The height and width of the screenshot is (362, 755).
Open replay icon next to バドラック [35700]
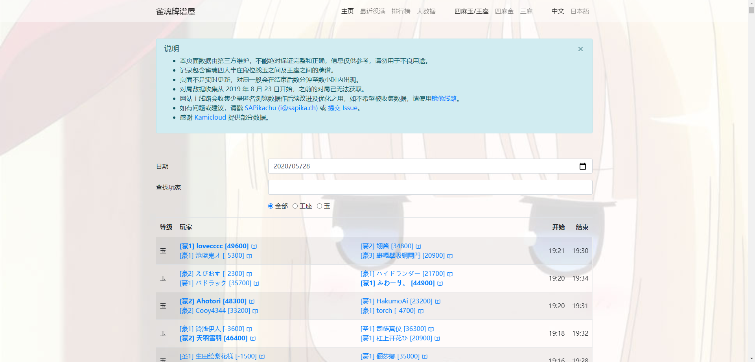pyautogui.click(x=256, y=284)
